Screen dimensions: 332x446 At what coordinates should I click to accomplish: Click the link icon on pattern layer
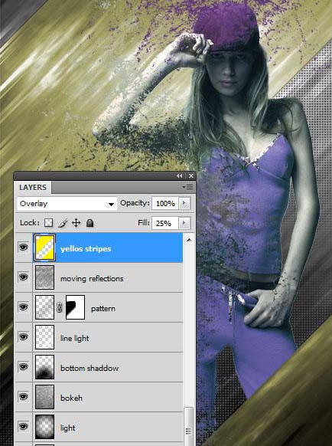tap(60, 307)
